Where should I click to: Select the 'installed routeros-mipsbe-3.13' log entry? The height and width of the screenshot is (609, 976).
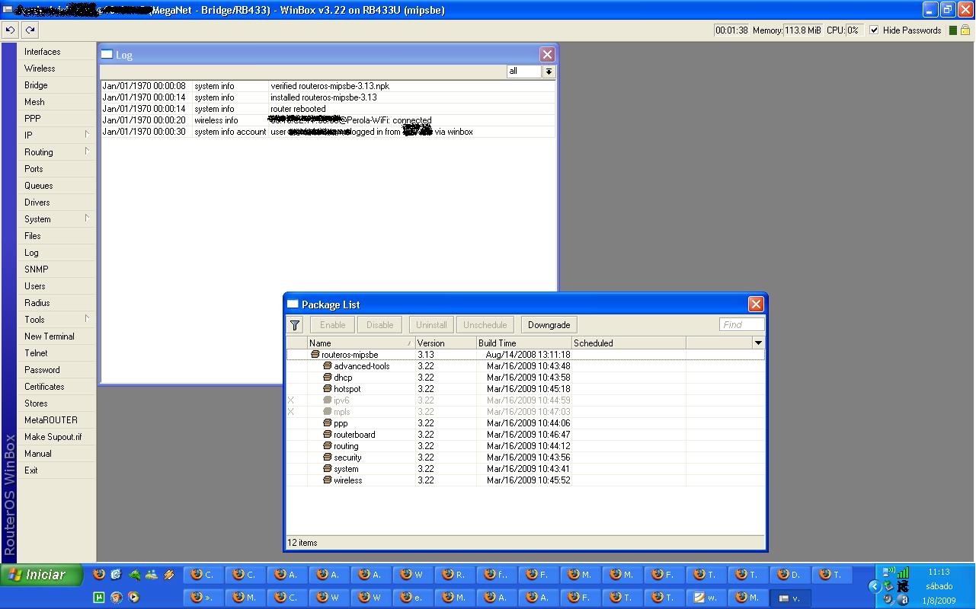[x=328, y=97]
